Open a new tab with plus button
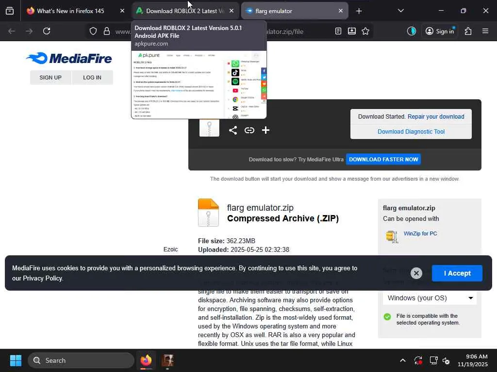The image size is (497, 372). pyautogui.click(x=359, y=11)
